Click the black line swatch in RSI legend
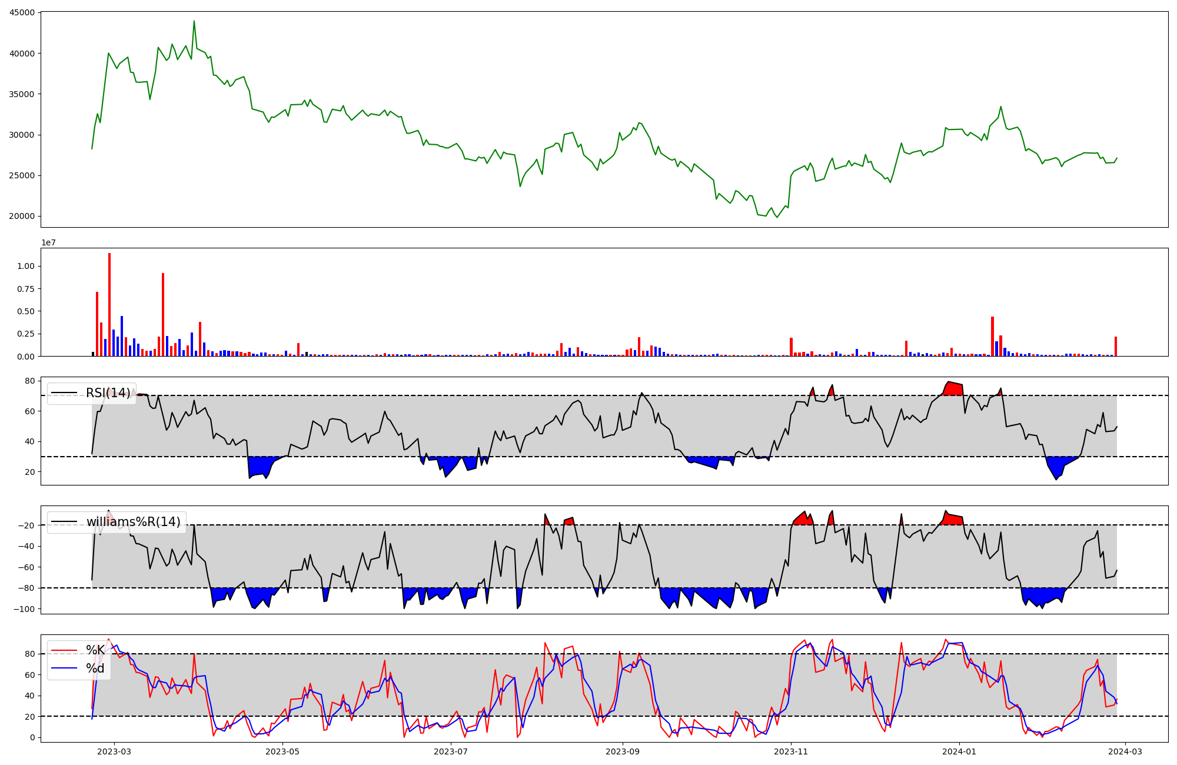Screen dimensions: 1177x765 pos(64,393)
